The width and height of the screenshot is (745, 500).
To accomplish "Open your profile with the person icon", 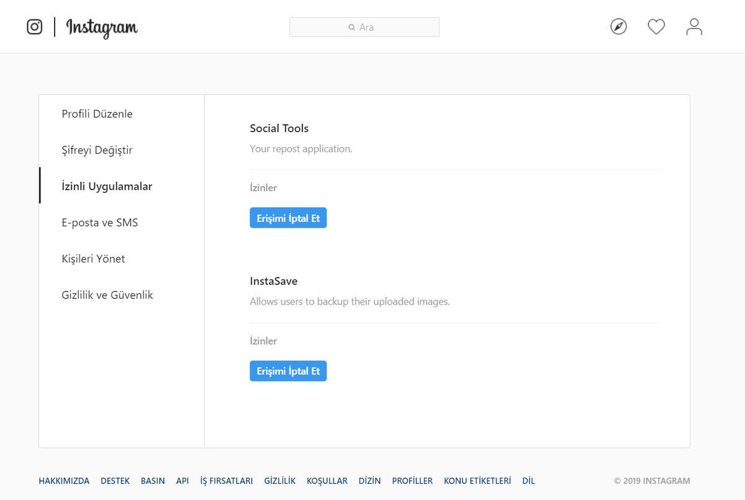I will 693,26.
